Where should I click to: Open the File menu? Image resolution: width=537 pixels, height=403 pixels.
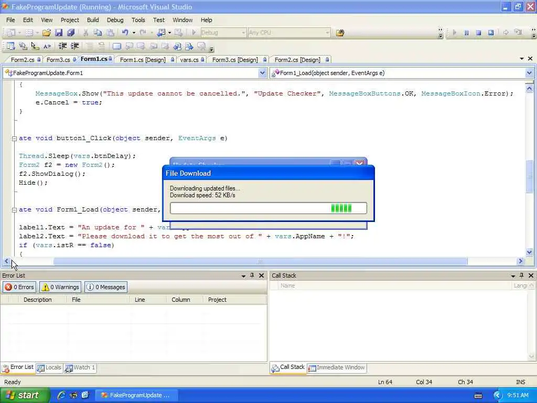pos(10,20)
